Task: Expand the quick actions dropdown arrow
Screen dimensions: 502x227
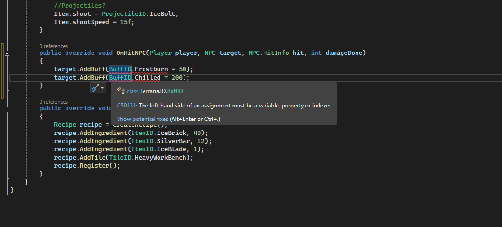Action: 103,88
